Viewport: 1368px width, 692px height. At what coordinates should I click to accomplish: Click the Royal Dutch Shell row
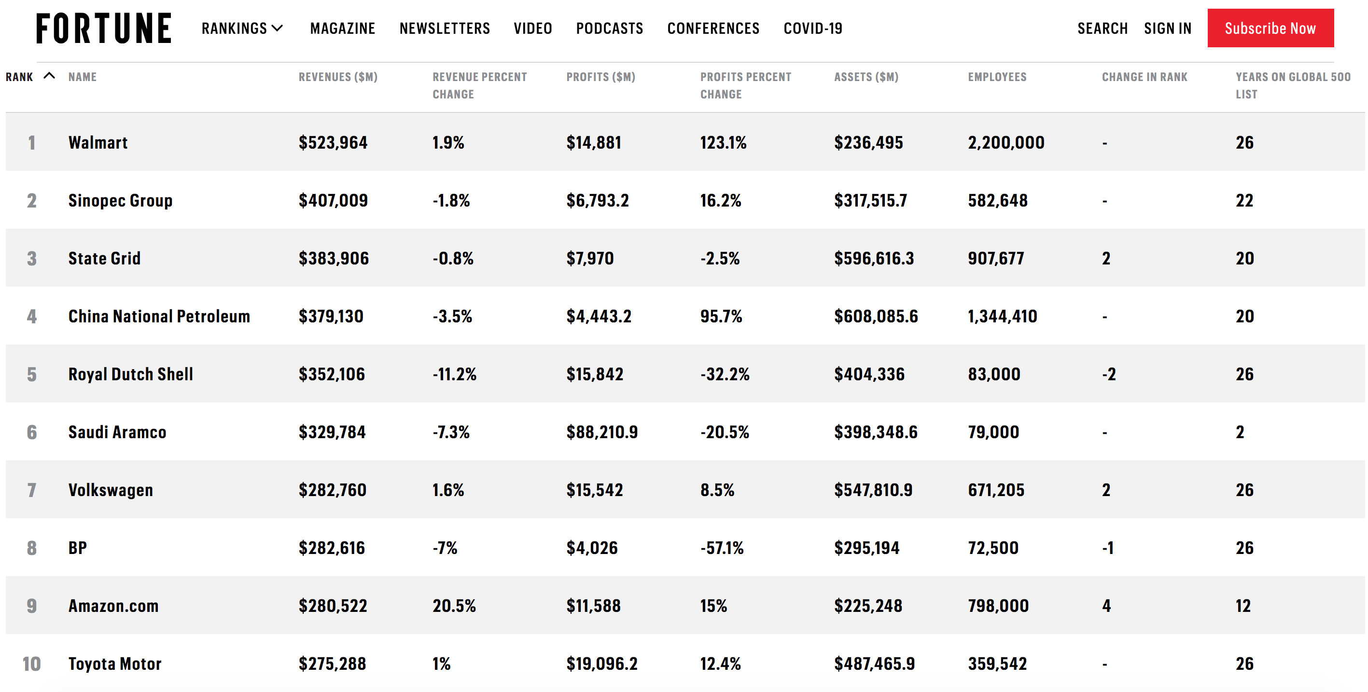pos(130,374)
